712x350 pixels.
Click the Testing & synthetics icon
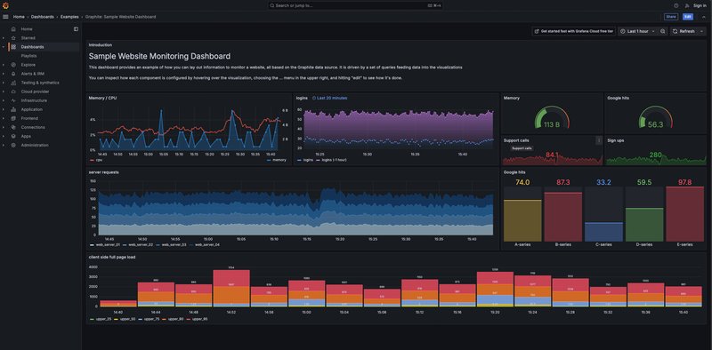[13, 83]
